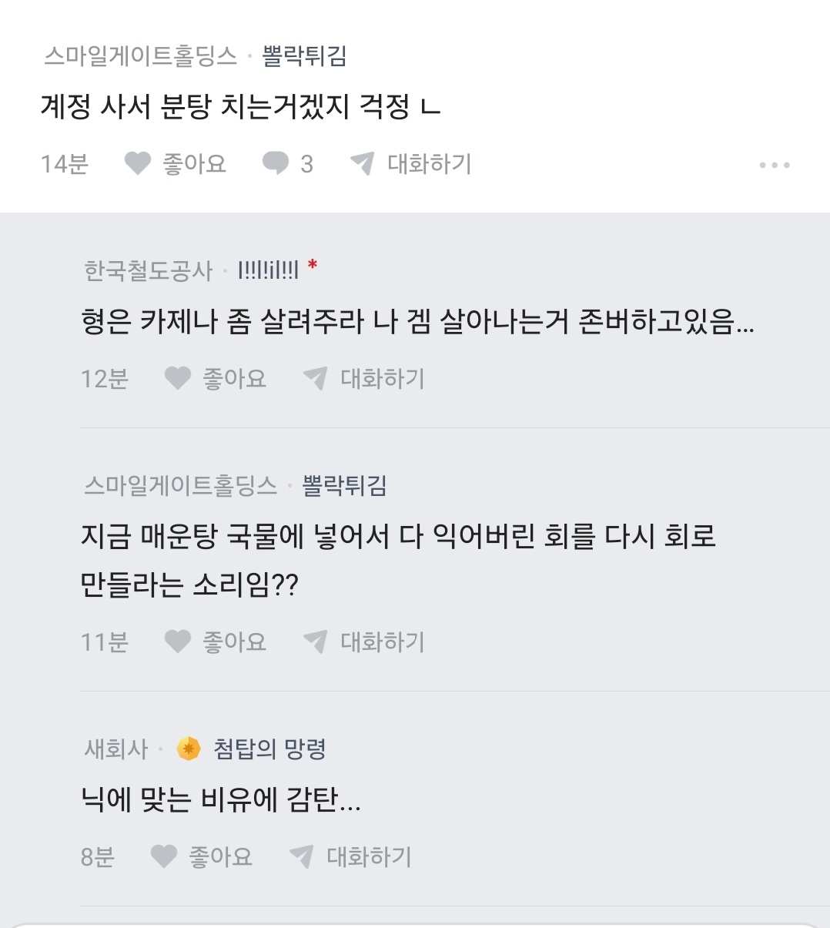The image size is (830, 928).
Task: Open 새회사 company link
Action: pos(115,749)
